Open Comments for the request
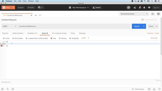Viewport: 162px width, 91px height. pyautogui.click(x=149, y=20)
